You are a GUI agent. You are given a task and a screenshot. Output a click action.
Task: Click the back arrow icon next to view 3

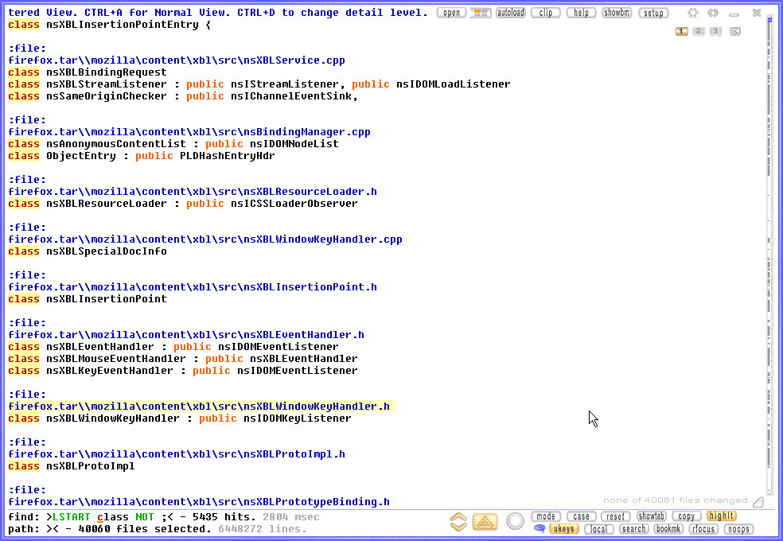point(734,31)
